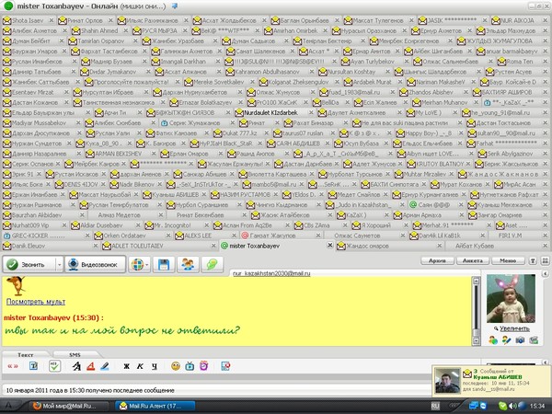Click nur_kazakhstan2030@mail.ru email link
This screenshot has width=552, height=414.
[x=271, y=273]
